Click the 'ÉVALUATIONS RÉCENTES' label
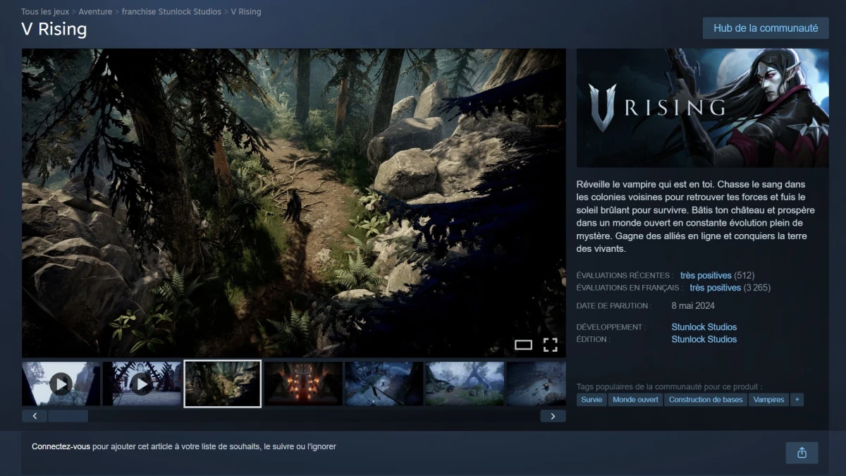Image resolution: width=846 pixels, height=476 pixels. click(x=625, y=275)
